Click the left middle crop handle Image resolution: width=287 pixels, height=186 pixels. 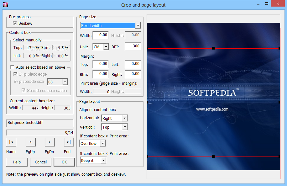(x=148, y=102)
